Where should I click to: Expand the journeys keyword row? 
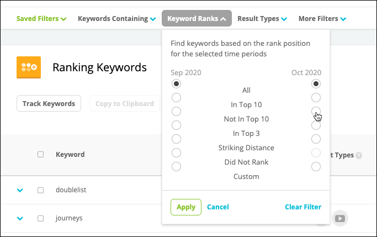20,218
